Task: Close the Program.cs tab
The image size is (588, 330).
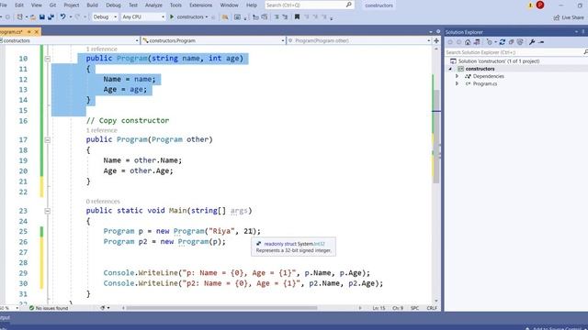Action: (37, 32)
